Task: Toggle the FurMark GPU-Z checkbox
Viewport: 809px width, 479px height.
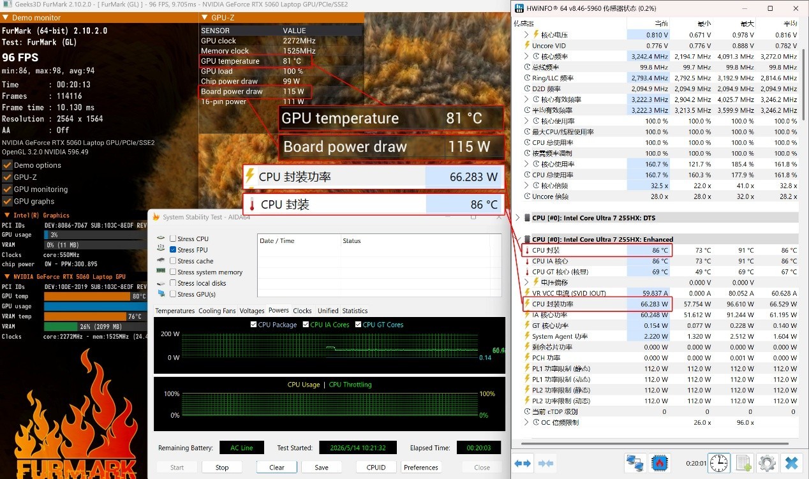Action: [x=7, y=177]
